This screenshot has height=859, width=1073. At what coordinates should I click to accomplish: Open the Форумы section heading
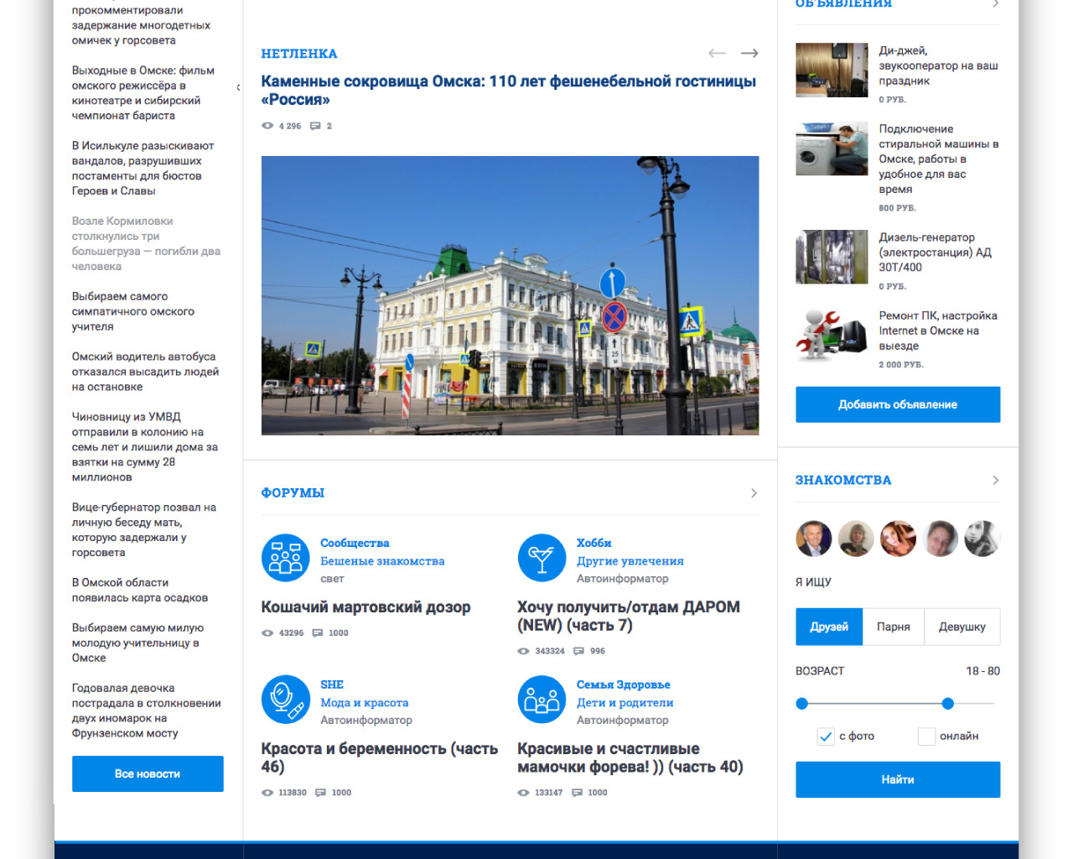[293, 493]
